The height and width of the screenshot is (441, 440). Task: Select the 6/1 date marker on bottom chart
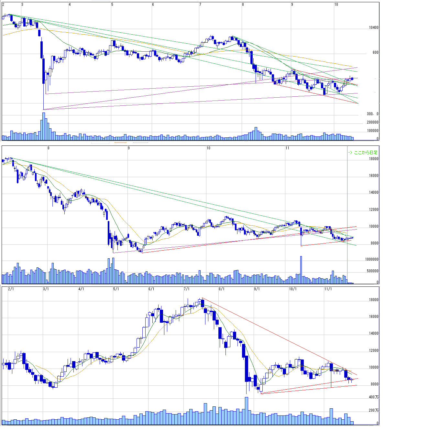click(x=151, y=289)
